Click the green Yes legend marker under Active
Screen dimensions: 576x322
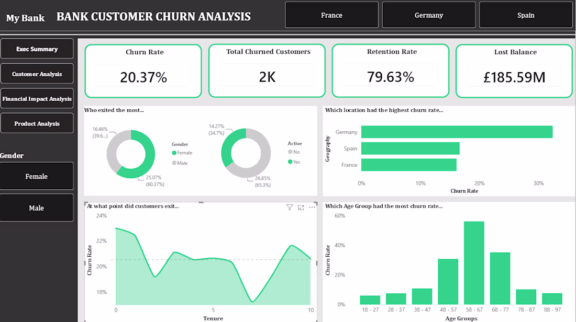coord(290,162)
